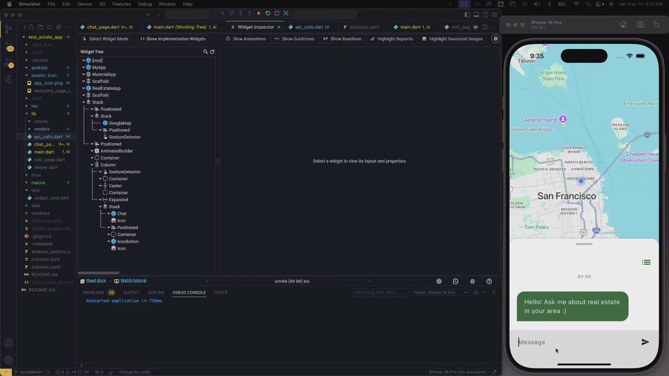This screenshot has height=376, width=669.
Task: Click the Simulator screenshot icon
Action: 640,25
